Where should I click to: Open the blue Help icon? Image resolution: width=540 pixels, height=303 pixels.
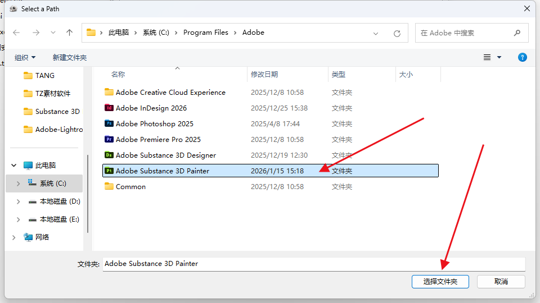(x=523, y=57)
